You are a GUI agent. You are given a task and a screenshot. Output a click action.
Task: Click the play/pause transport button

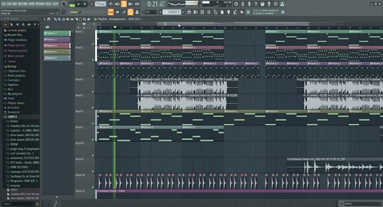pyautogui.click(x=79, y=4)
